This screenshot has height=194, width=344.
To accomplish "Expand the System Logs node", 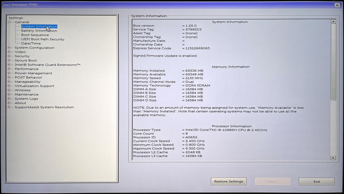I will coord(9,99).
